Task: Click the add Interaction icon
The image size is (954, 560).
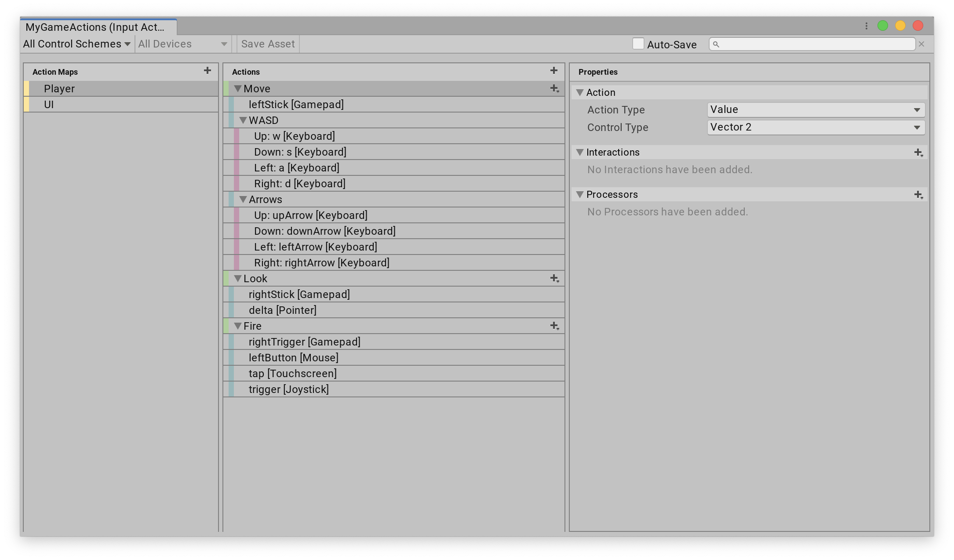Action: tap(919, 152)
